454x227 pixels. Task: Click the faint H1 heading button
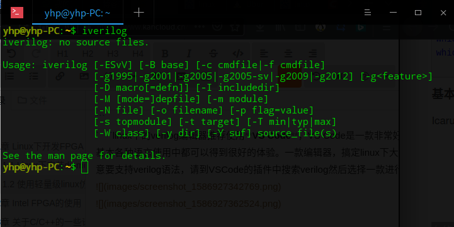62,54
